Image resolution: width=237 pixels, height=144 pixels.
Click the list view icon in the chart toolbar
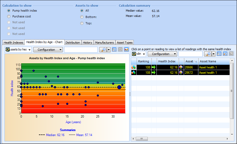click(x=114, y=50)
